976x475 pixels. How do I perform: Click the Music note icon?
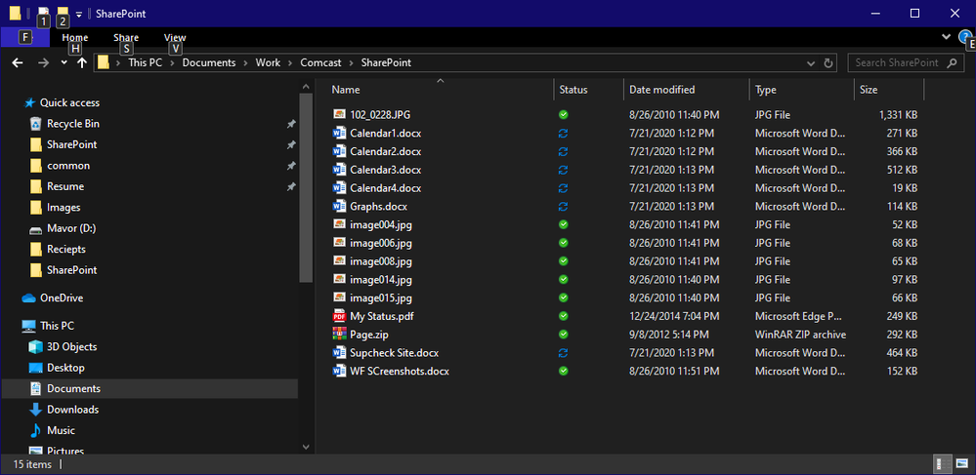click(36, 430)
